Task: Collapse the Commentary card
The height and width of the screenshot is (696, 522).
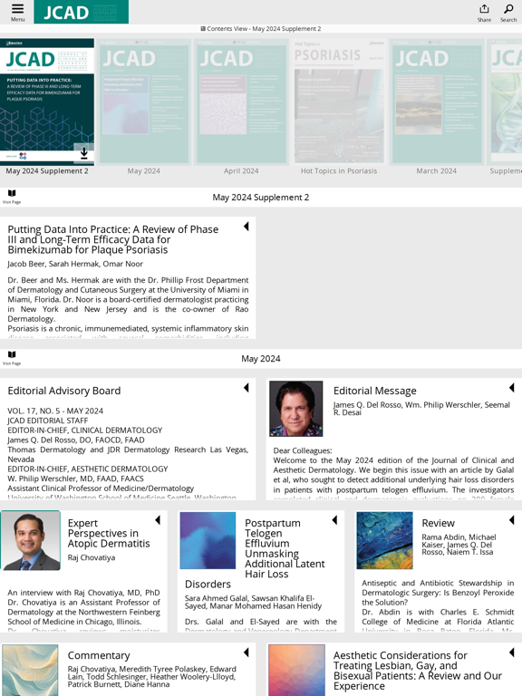Action: pos(246,652)
